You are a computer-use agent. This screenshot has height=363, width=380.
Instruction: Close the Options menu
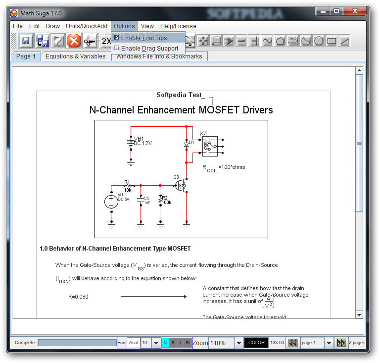(x=124, y=26)
